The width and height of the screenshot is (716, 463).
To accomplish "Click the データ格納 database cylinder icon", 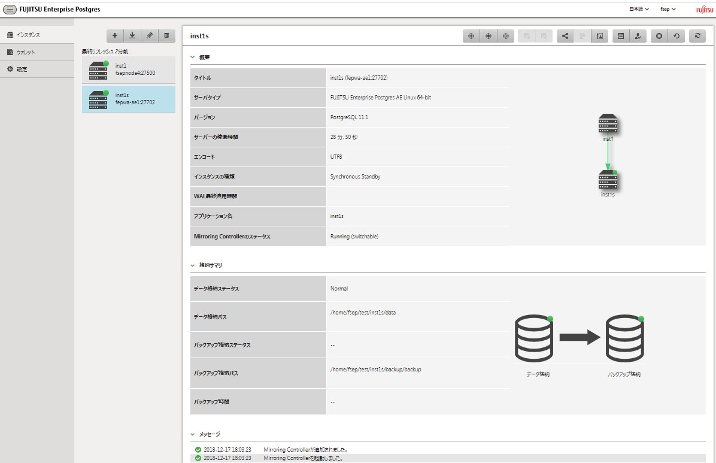I will pyautogui.click(x=534, y=338).
